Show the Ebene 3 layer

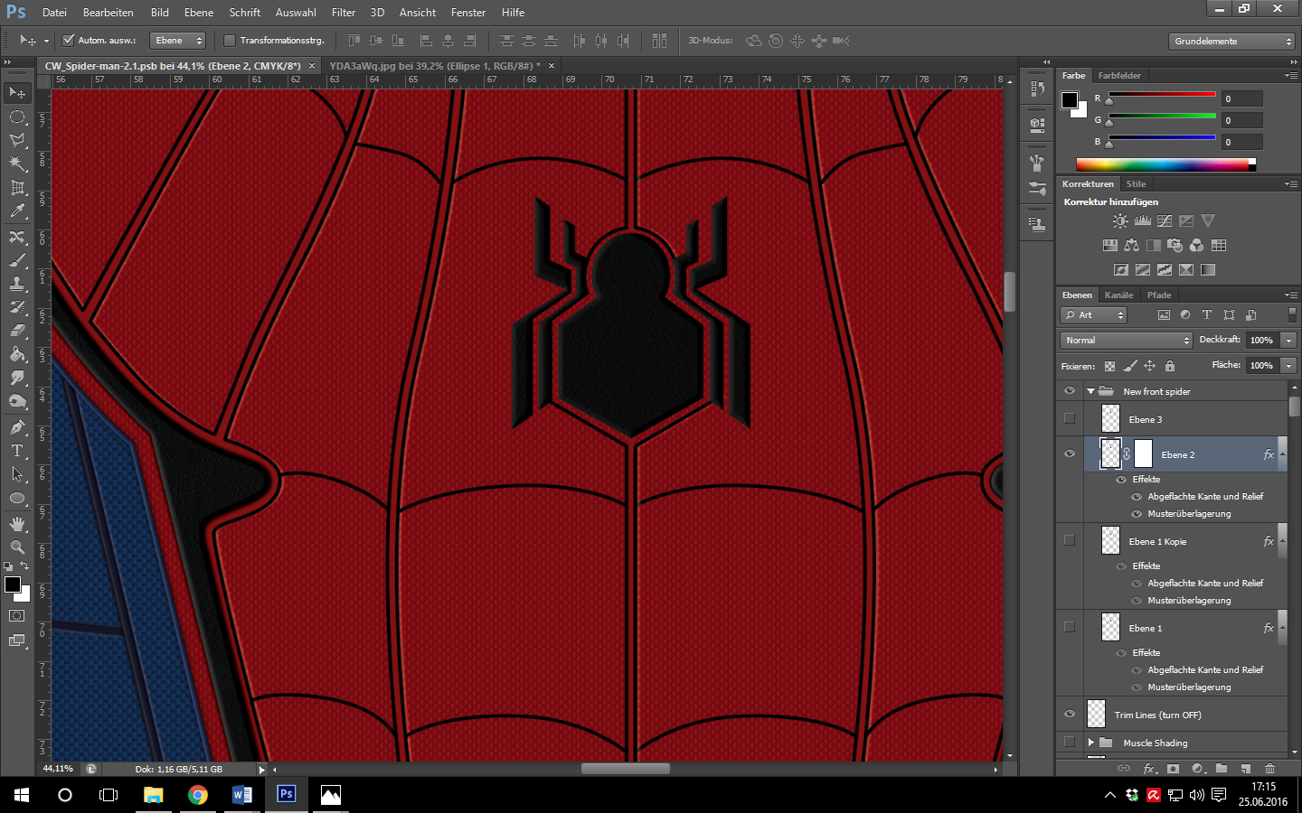click(1070, 418)
